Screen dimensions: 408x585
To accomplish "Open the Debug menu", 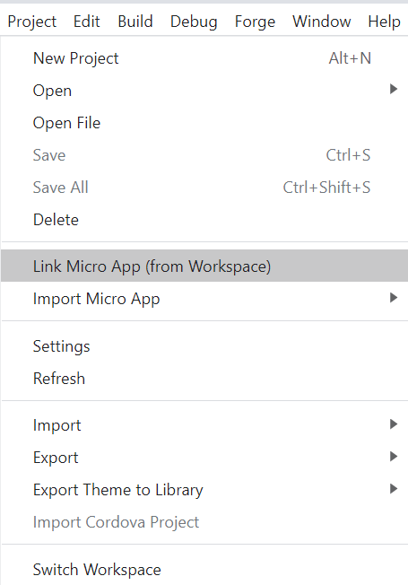I will click(194, 22).
